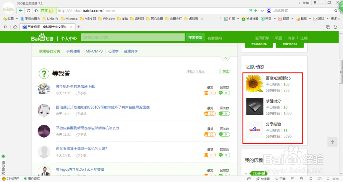
Task: Click the 筛选 filter button
Action: point(226,71)
